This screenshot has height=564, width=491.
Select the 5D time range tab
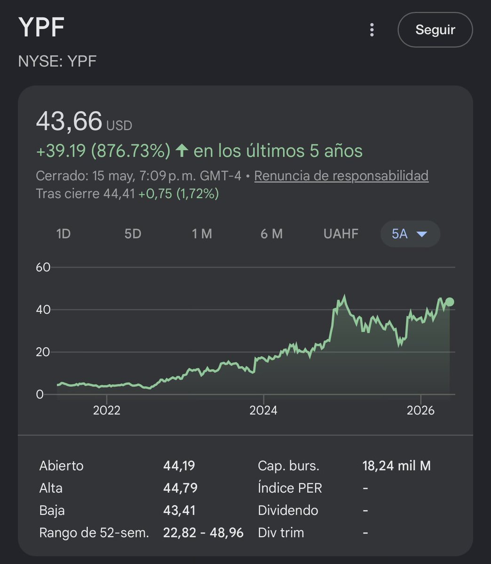(133, 234)
